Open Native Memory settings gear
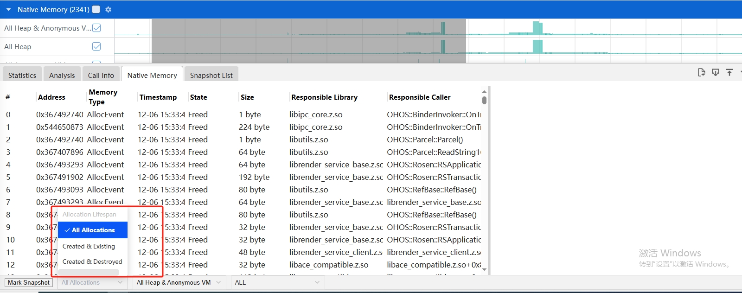This screenshot has width=742, height=293. click(108, 10)
